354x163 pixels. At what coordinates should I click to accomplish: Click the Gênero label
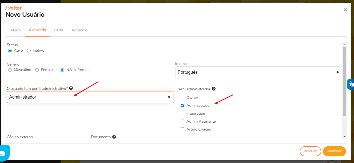pos(13,64)
